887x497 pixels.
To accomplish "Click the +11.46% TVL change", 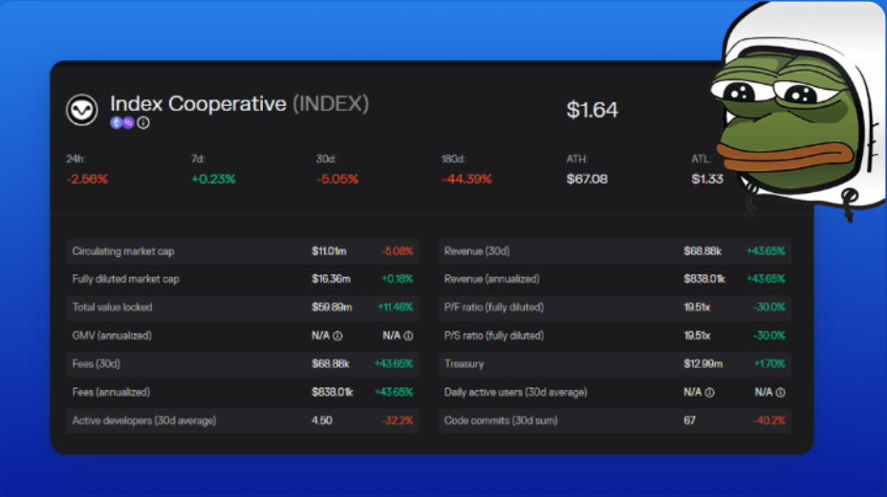I will point(396,308).
